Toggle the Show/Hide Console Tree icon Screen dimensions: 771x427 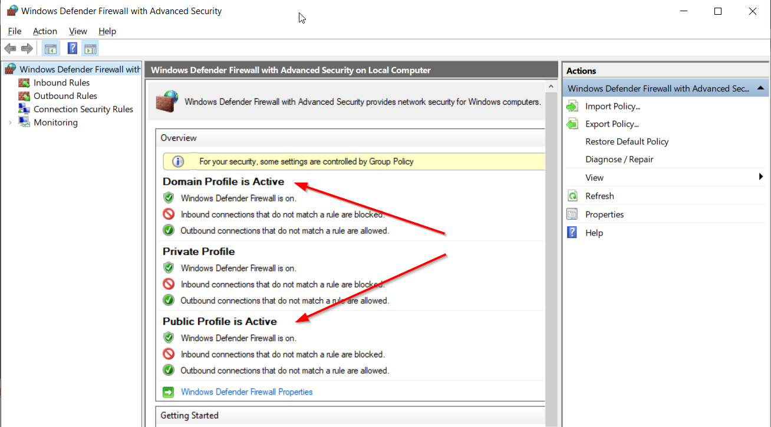pyautogui.click(x=51, y=48)
